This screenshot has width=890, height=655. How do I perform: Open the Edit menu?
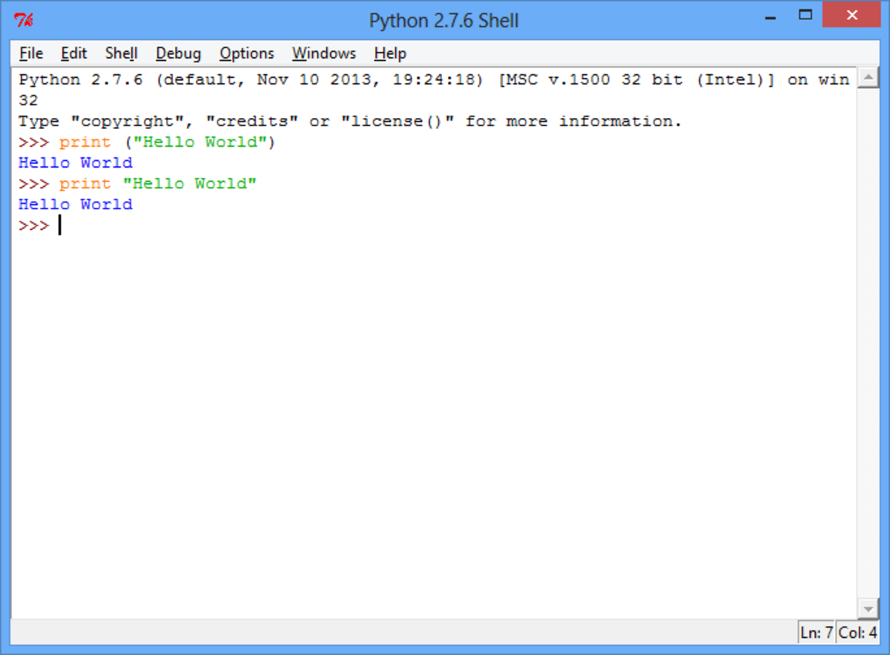[73, 53]
